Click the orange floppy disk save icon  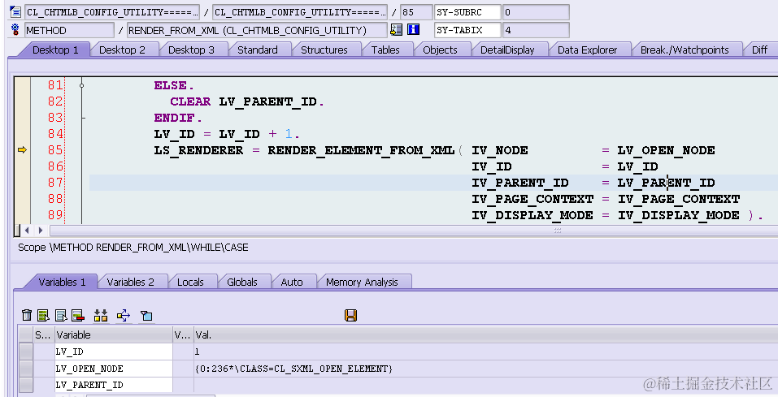pyautogui.click(x=351, y=315)
